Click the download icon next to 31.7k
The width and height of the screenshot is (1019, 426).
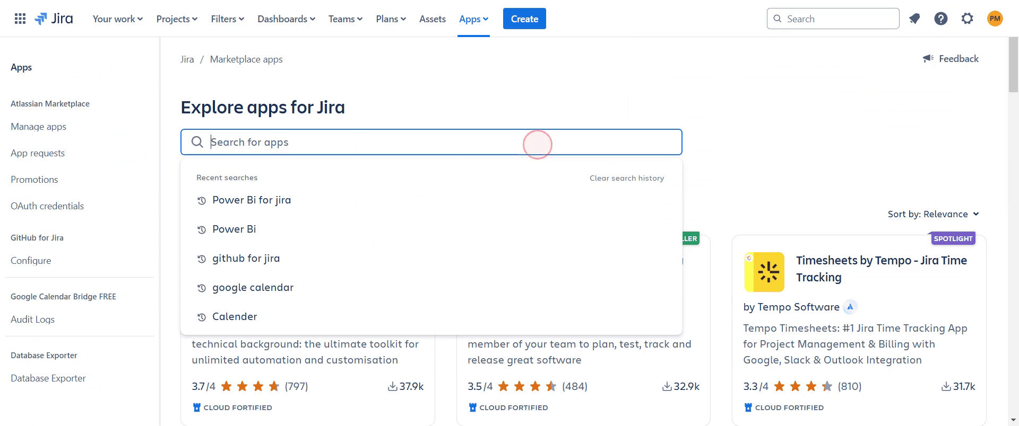pyautogui.click(x=946, y=386)
